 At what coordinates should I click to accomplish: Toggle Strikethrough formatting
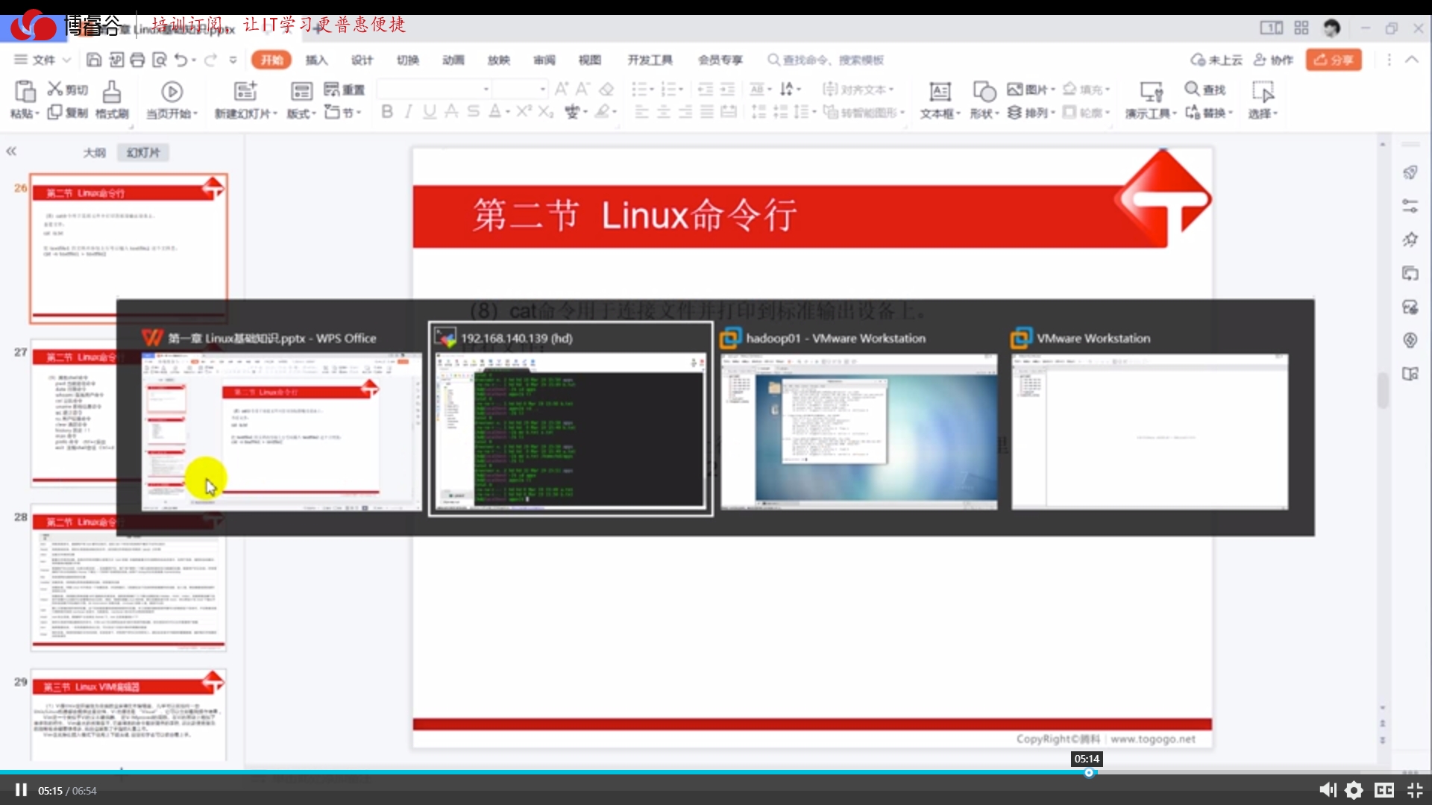[x=450, y=111]
